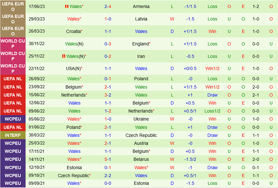Viewport: 278px width, 188px height.
Task: Open the 0-3 score against England
Action: [x=108, y=44]
